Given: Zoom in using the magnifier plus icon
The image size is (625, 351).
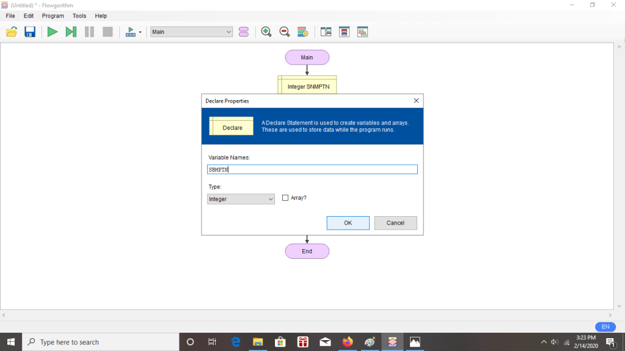Looking at the screenshot, I should 266,32.
